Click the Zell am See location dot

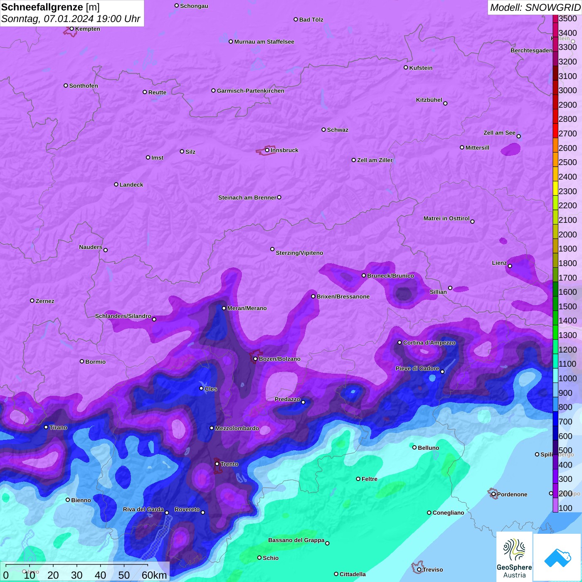point(518,136)
